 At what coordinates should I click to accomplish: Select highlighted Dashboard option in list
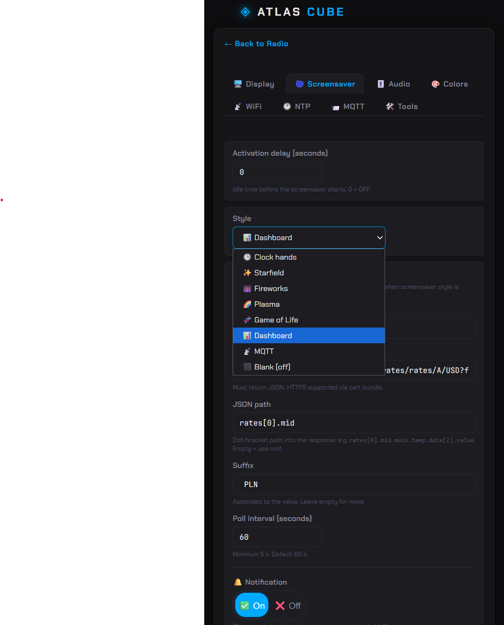point(309,336)
